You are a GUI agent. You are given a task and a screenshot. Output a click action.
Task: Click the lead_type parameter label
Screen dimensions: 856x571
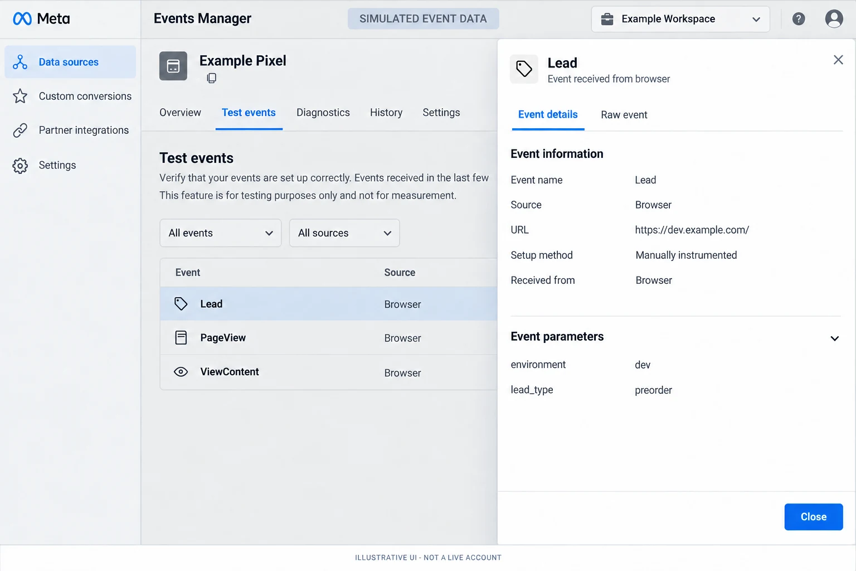(x=532, y=390)
